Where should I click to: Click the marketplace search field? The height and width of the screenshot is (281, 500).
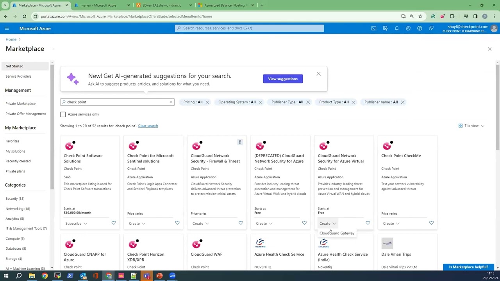point(117,102)
